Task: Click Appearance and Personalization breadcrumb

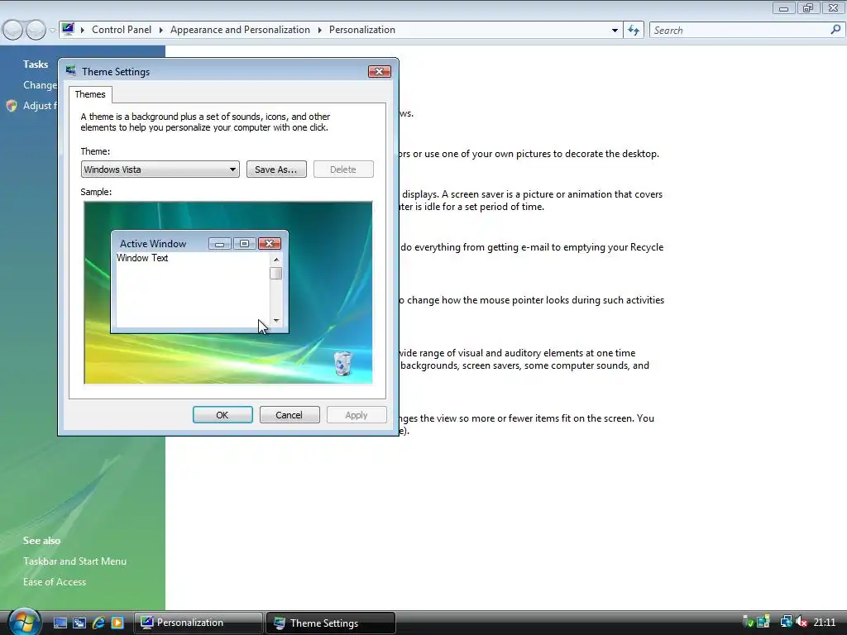Action: [241, 30]
